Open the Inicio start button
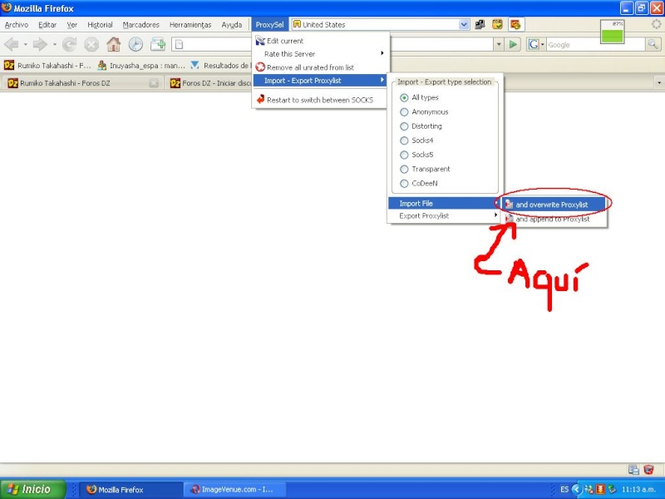This screenshot has width=665, height=499. tap(32, 489)
